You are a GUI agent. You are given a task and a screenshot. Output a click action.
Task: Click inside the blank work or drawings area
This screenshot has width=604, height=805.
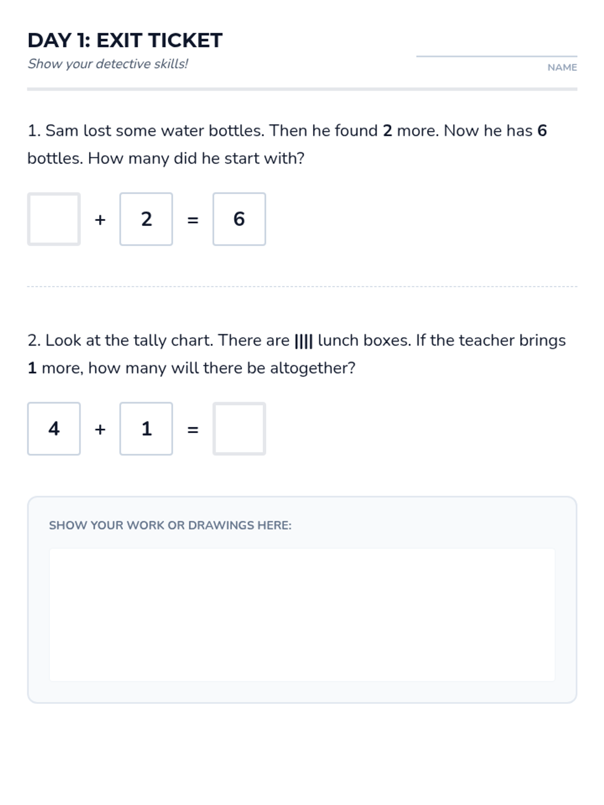(302, 615)
